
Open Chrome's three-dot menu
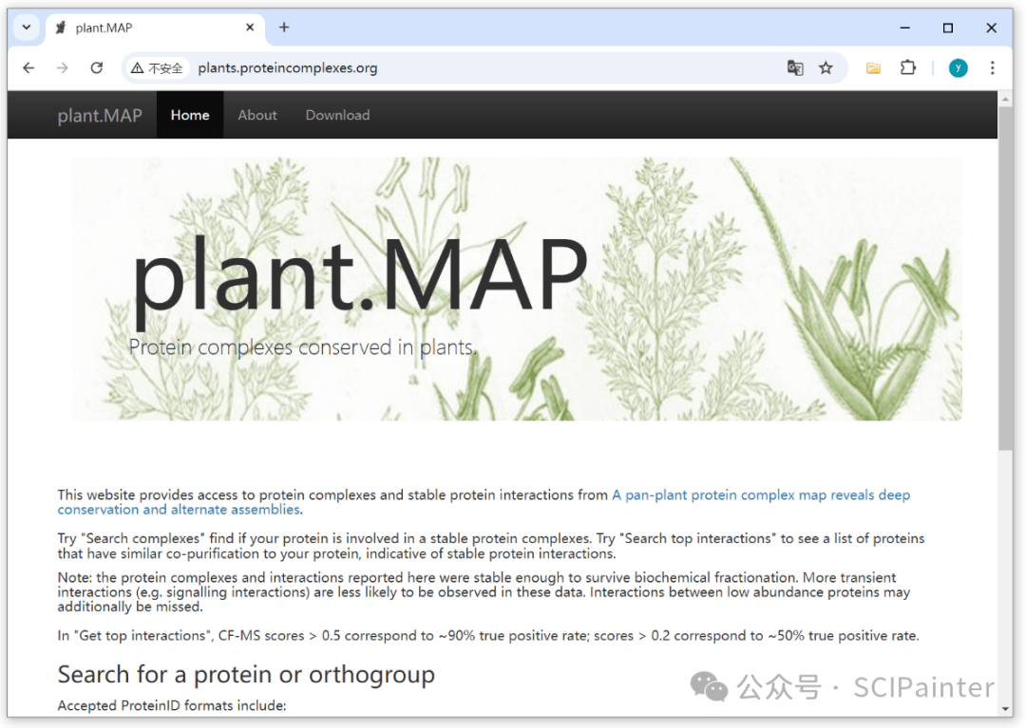pos(991,67)
